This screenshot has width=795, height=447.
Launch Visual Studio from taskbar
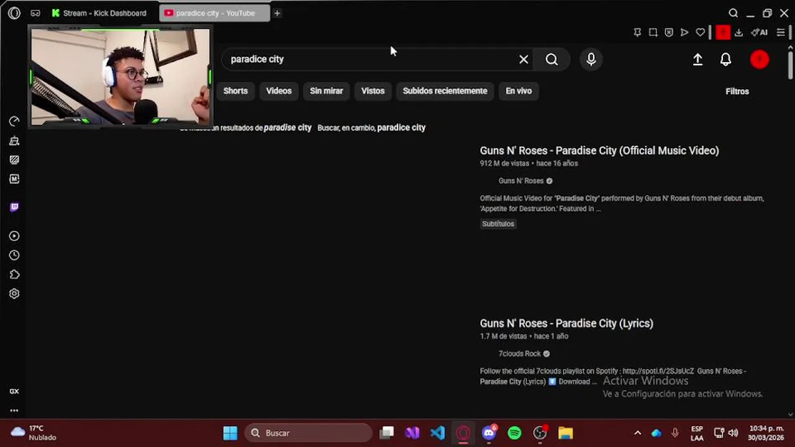pos(412,433)
